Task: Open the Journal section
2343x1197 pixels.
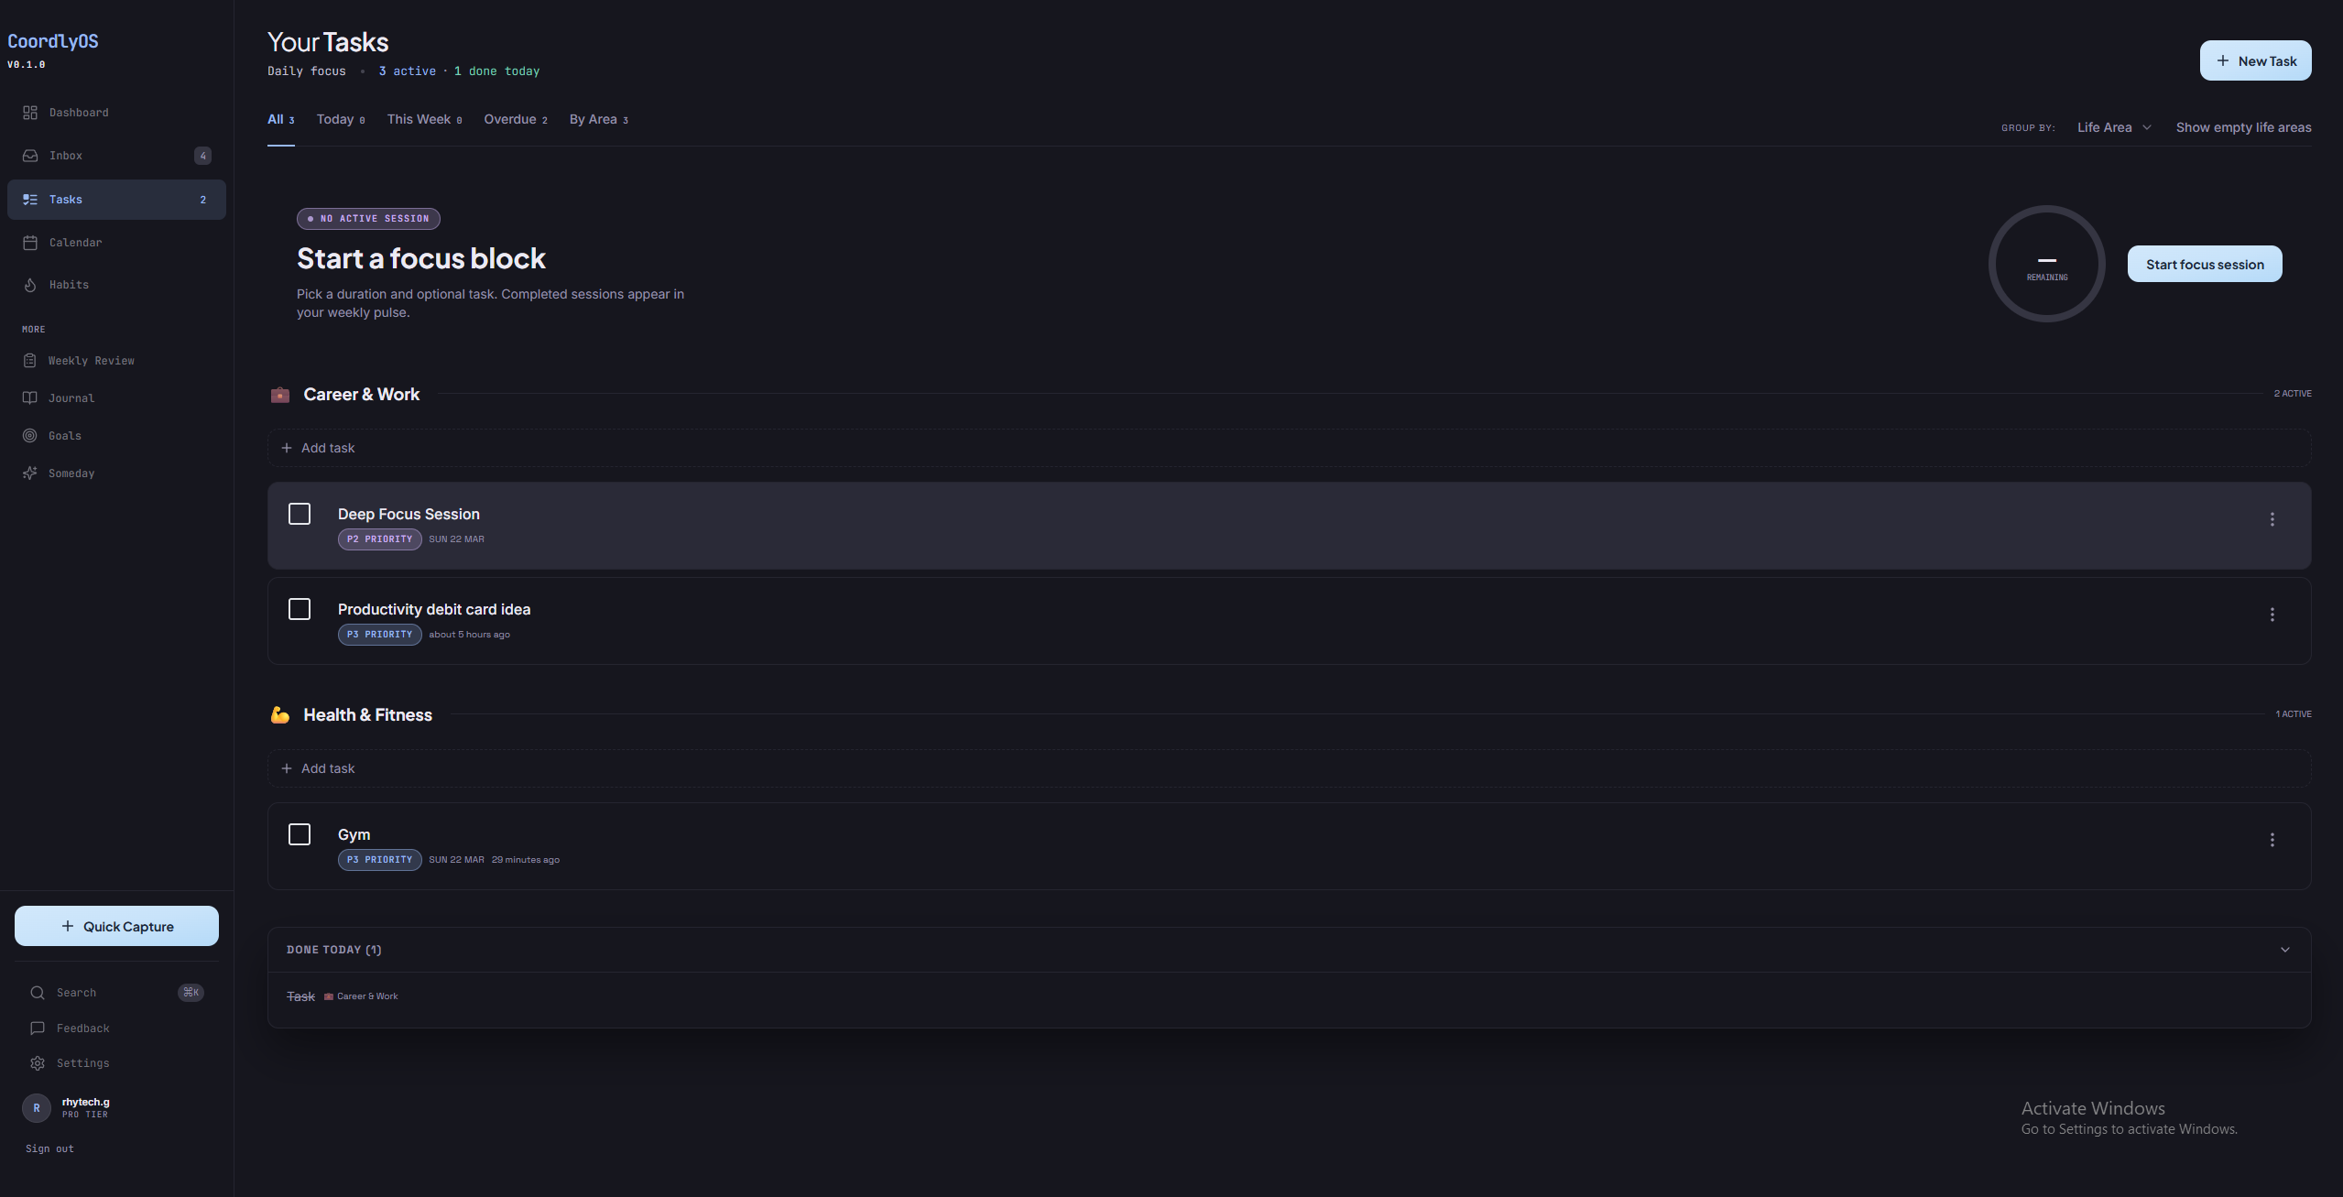Action: coord(71,397)
